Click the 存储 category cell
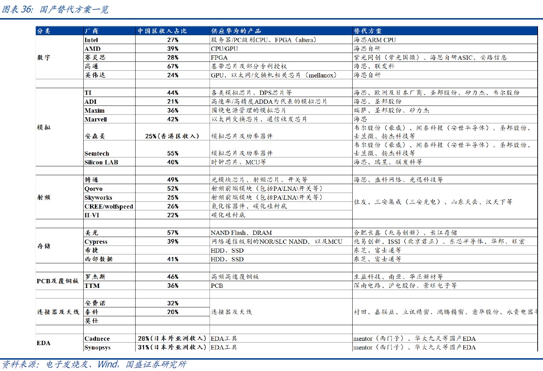This screenshot has height=371, width=543. coord(59,246)
